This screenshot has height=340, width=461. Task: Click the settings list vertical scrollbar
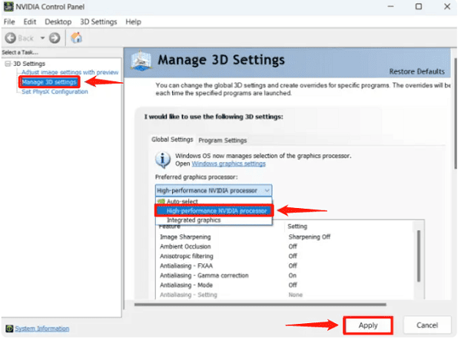point(418,253)
